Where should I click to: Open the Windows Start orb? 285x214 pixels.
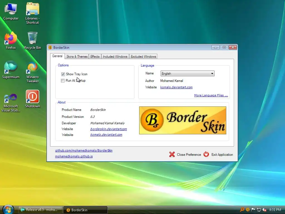point(8,210)
